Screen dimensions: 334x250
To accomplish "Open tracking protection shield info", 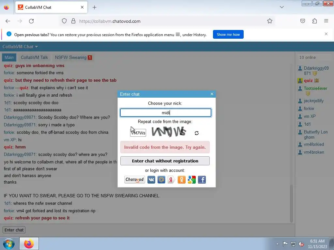I will 64,21.
